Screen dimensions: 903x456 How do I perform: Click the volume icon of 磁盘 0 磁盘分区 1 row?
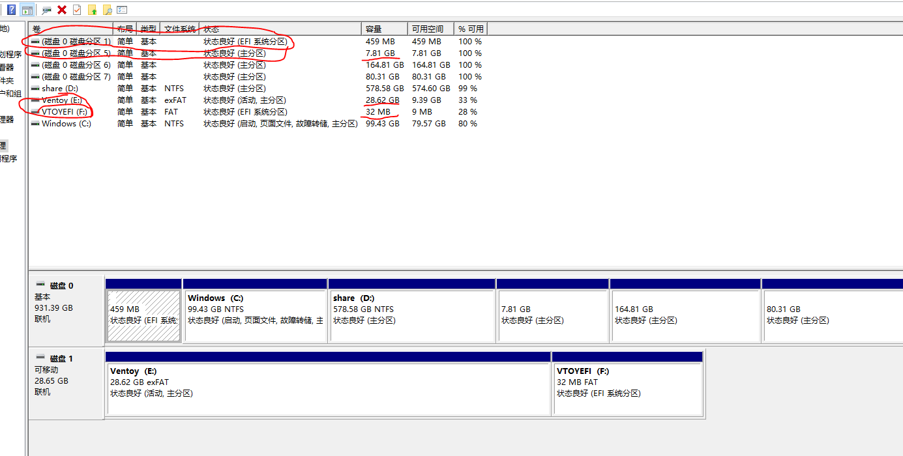(35, 42)
